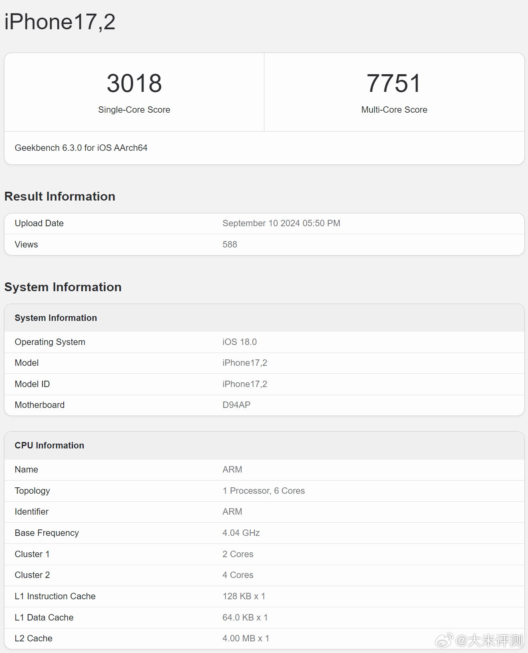
Task: Select the upload date September 10 2024 05:50 PM
Action: click(x=281, y=223)
